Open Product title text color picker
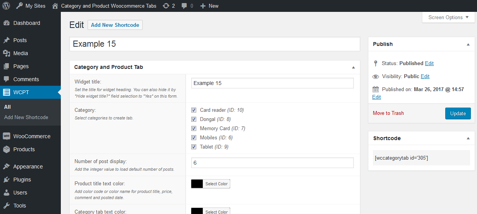The width and height of the screenshot is (477, 214). pos(211,184)
